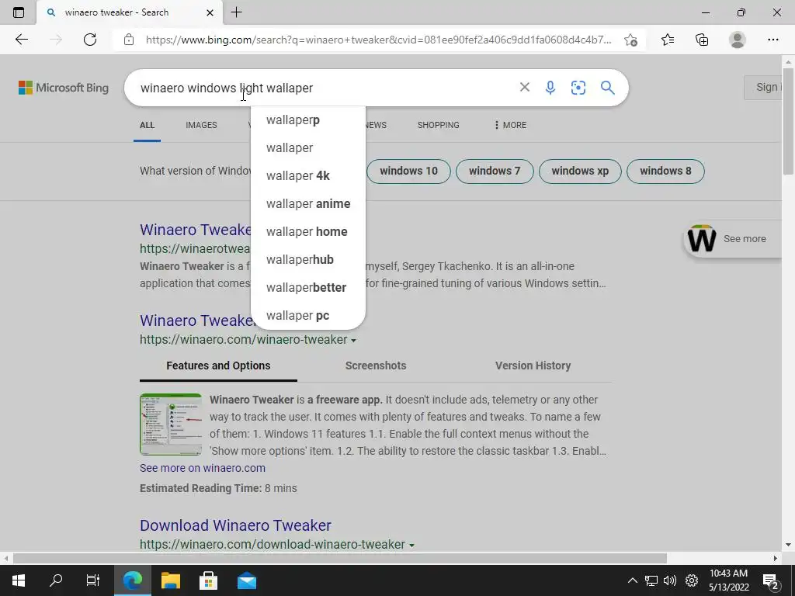Open the Screenshots tab
This screenshot has width=795, height=596.
click(376, 366)
